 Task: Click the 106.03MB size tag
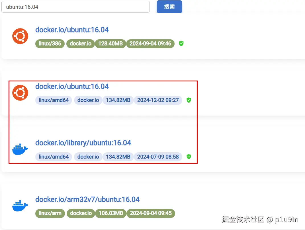pyautogui.click(x=111, y=213)
